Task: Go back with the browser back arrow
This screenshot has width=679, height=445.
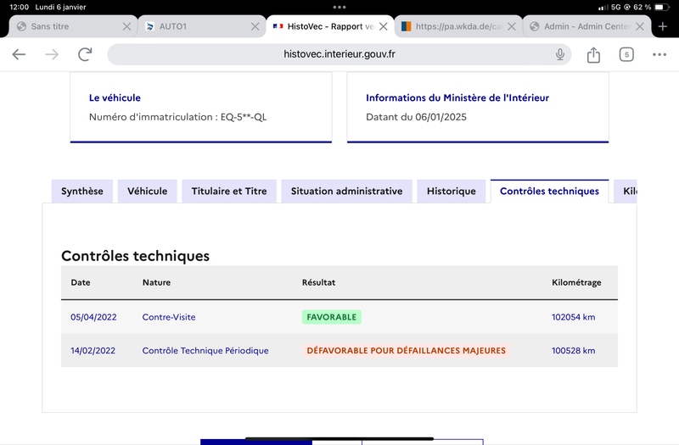Action: click(x=19, y=54)
